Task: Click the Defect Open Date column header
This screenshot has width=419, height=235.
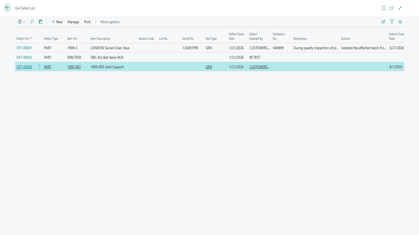Action: point(236,36)
